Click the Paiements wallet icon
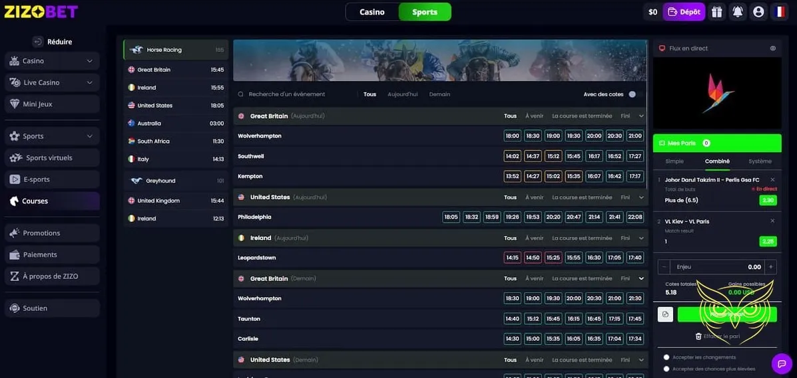 point(14,254)
